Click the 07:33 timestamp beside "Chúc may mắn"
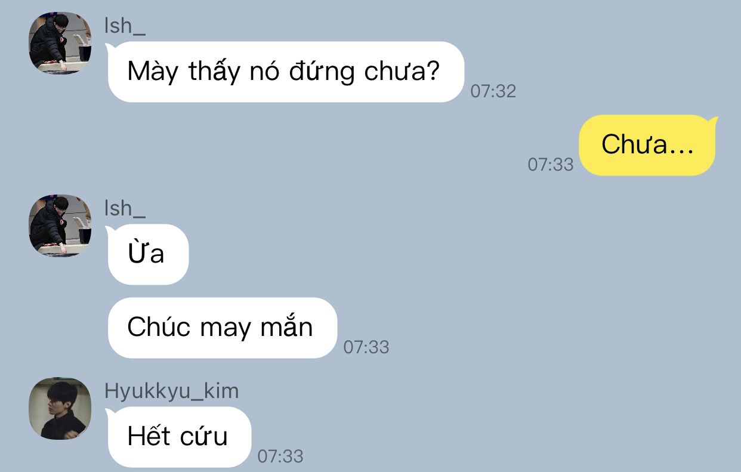The width and height of the screenshot is (741, 472). click(366, 347)
